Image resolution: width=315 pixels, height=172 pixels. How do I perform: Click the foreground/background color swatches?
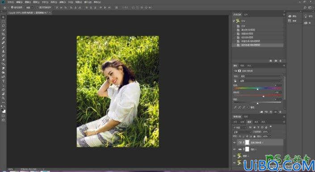[x=3, y=110]
